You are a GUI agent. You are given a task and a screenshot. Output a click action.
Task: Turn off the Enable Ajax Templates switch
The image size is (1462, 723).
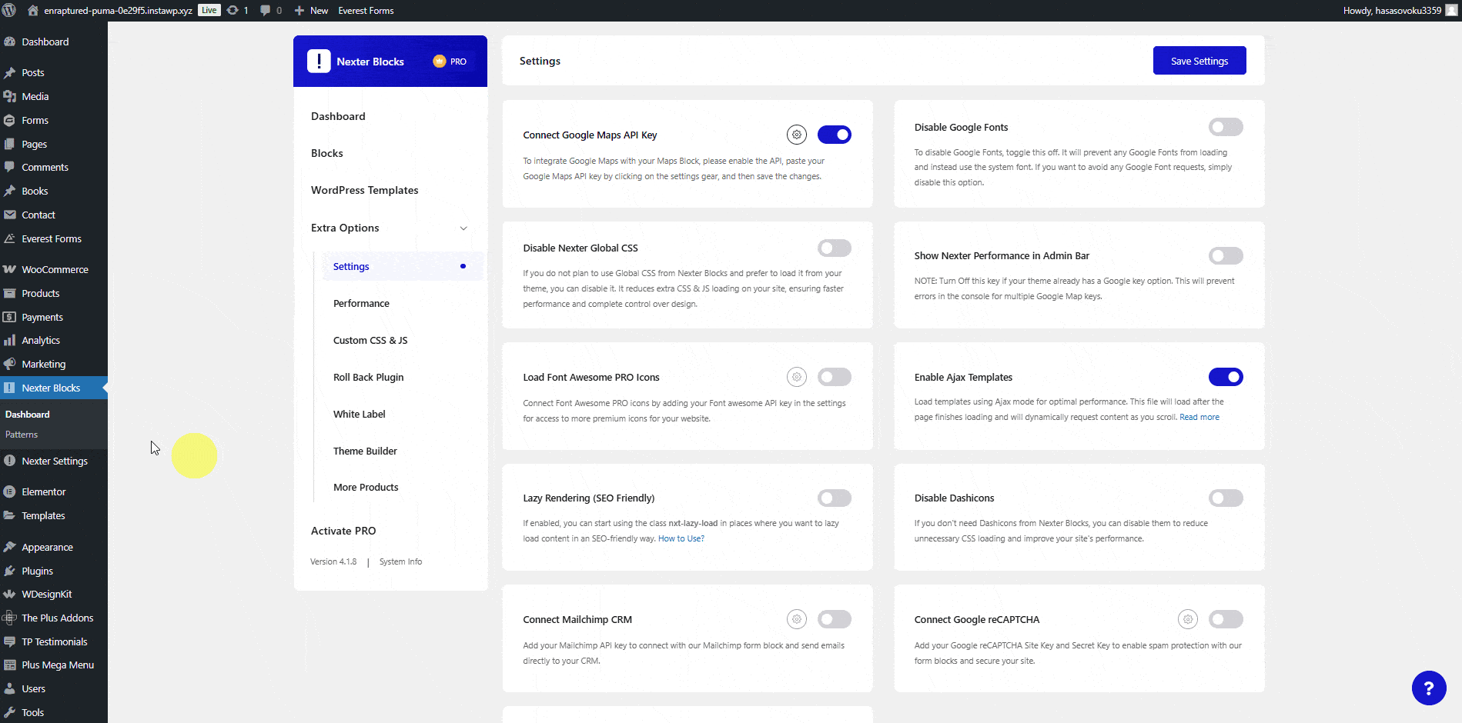(1225, 377)
